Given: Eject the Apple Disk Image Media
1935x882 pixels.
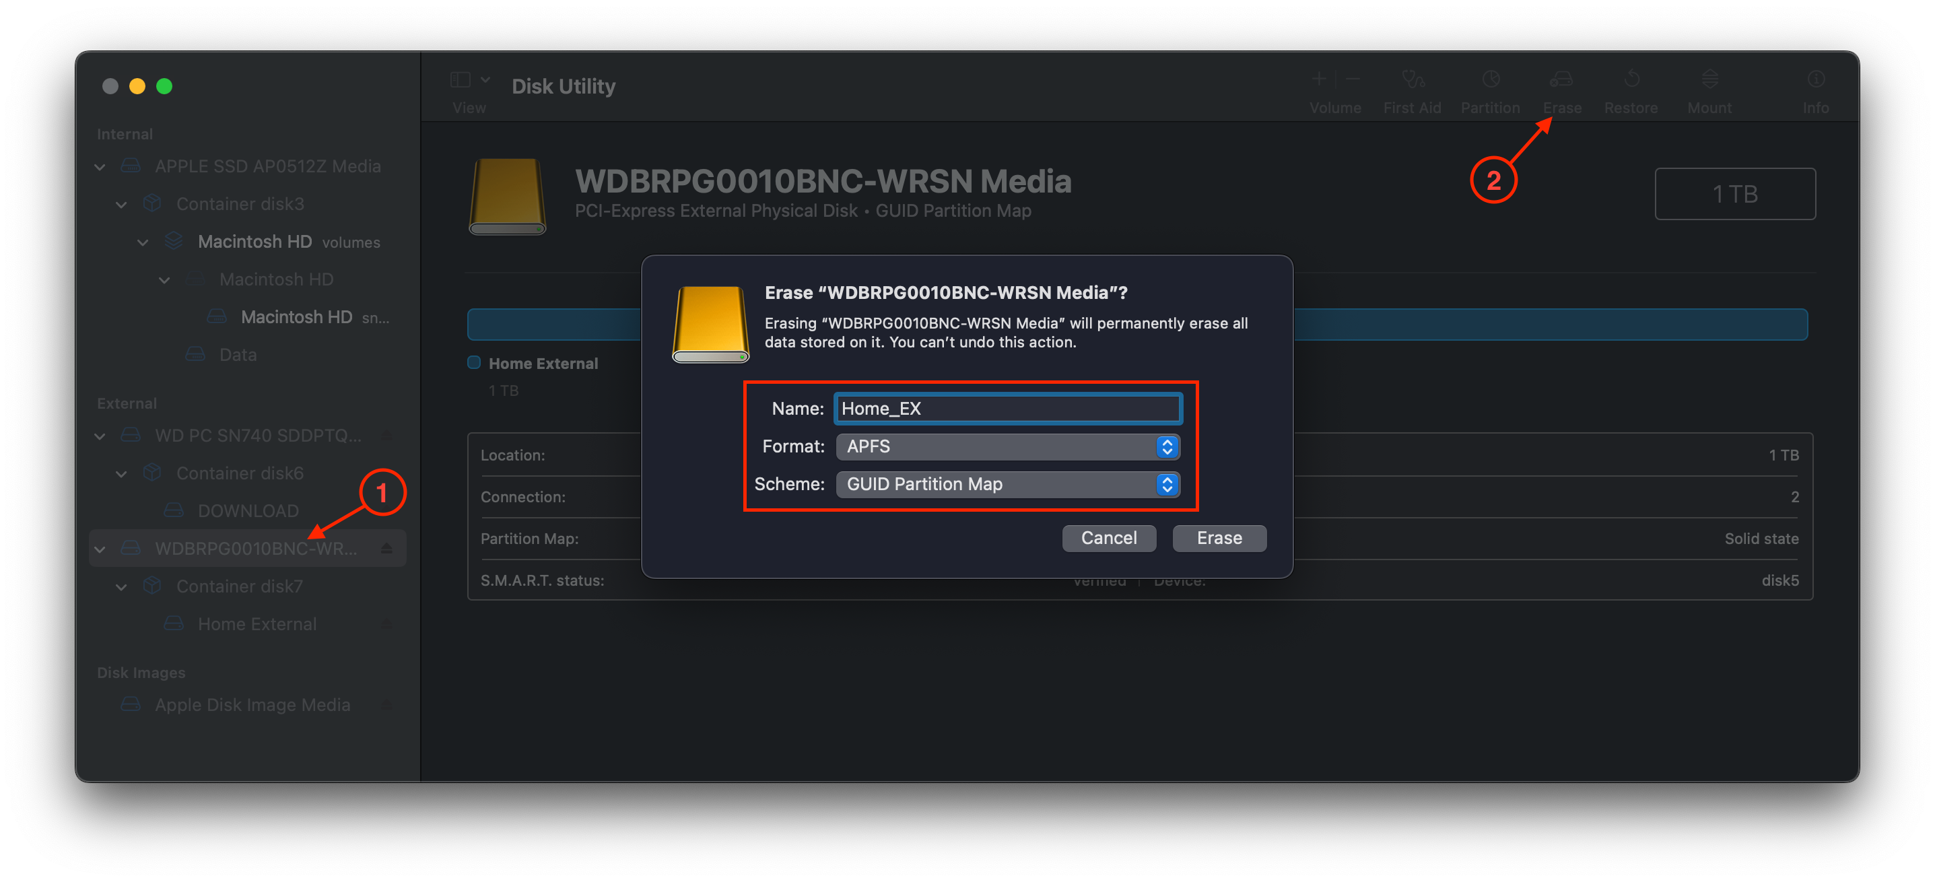Looking at the screenshot, I should (387, 704).
